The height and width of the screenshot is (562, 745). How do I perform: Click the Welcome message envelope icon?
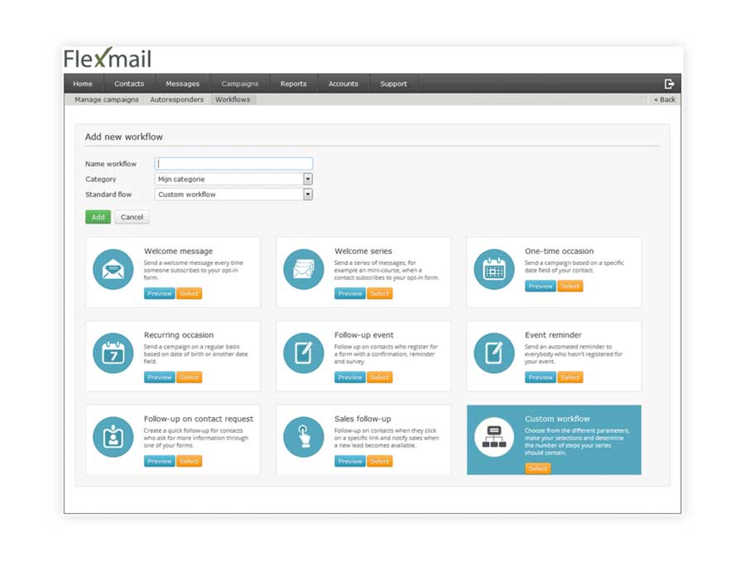[113, 269]
